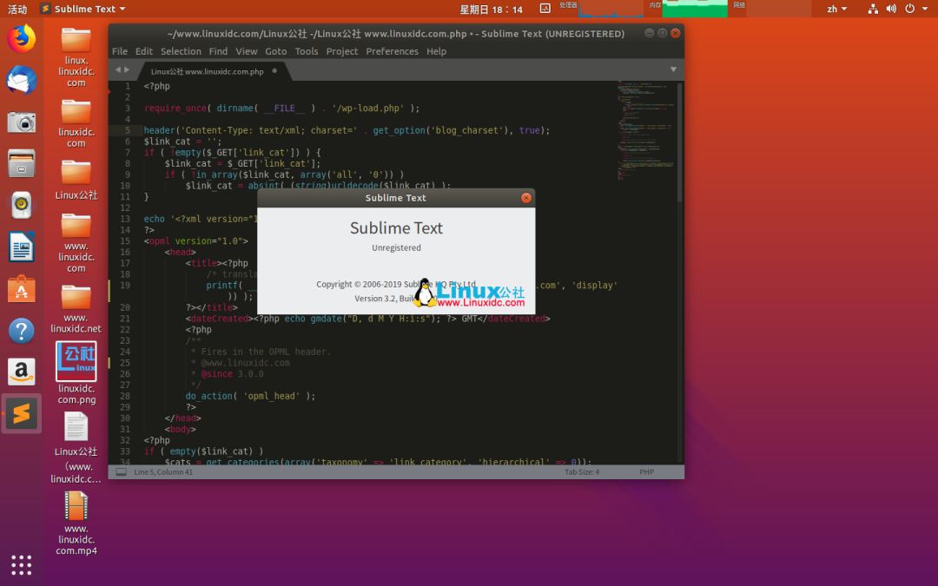Click the CPU usage graph in top bar
This screenshot has width=938, height=586.
pyautogui.click(x=611, y=9)
